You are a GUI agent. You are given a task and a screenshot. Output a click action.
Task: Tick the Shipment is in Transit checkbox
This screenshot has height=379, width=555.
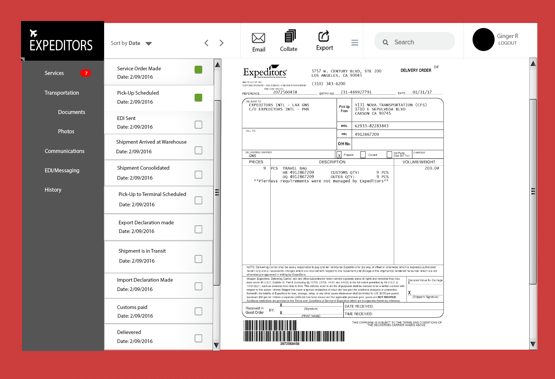[199, 259]
